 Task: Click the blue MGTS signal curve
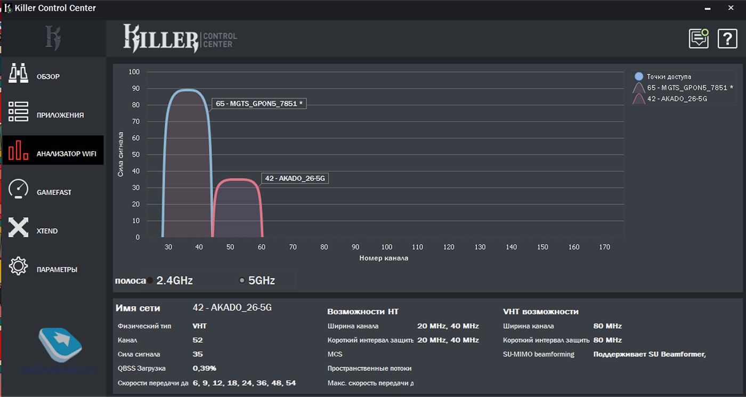click(186, 90)
